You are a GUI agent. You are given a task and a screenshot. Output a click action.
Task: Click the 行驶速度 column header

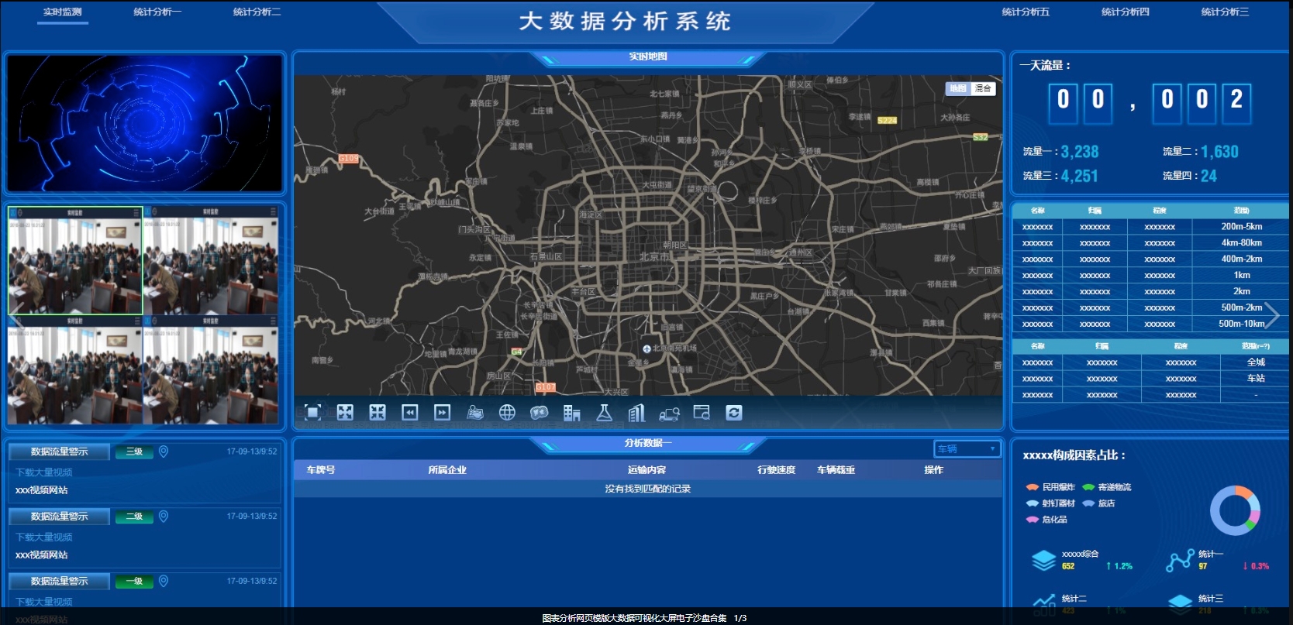(776, 470)
